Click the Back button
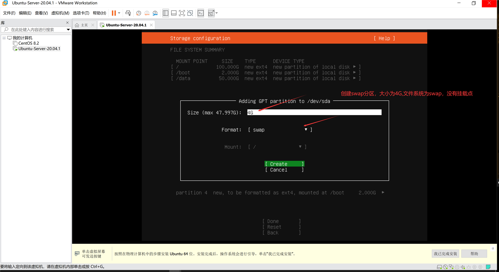499x272 pixels. (x=282, y=233)
